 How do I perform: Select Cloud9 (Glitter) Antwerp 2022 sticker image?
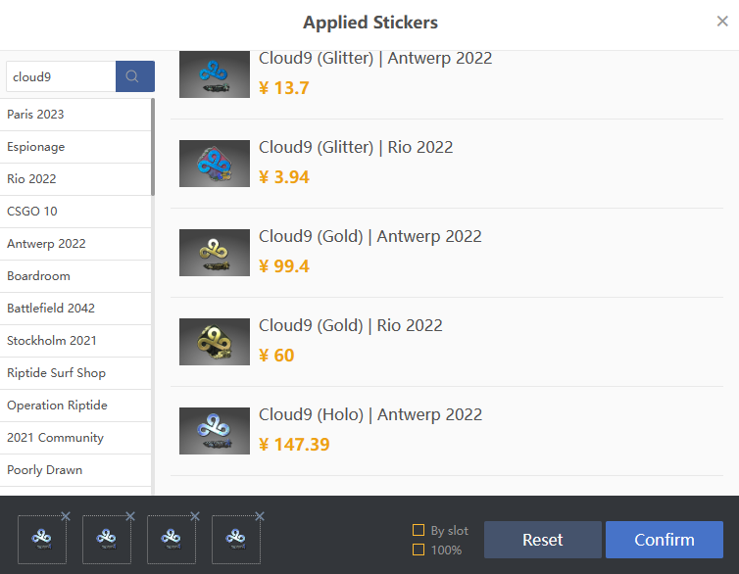click(x=215, y=74)
